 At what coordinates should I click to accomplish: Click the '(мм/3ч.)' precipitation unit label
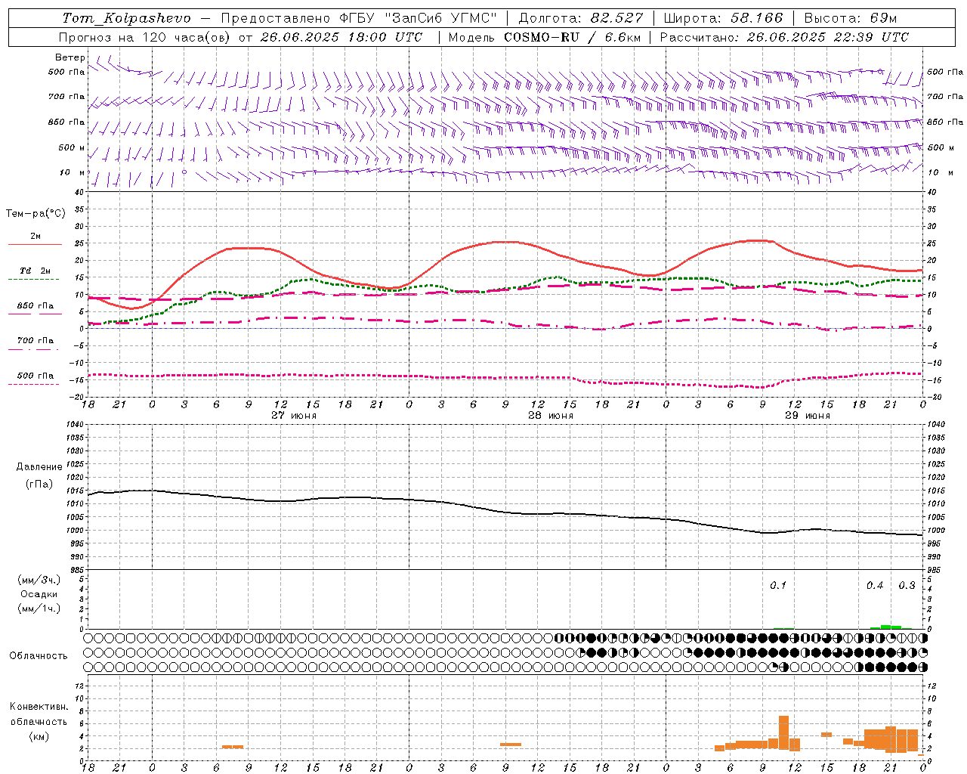pos(39,580)
